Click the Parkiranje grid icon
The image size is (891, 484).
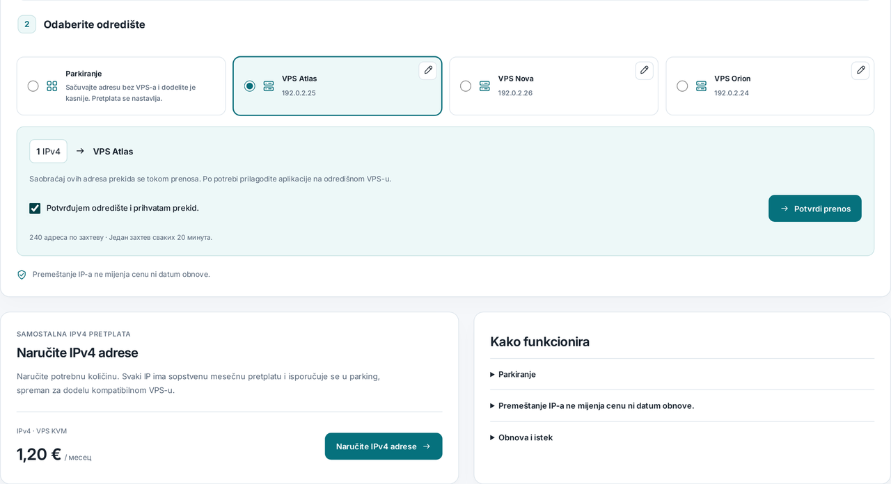(x=52, y=86)
